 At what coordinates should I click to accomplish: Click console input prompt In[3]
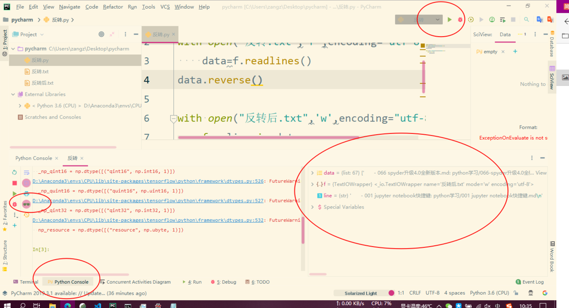point(41,250)
